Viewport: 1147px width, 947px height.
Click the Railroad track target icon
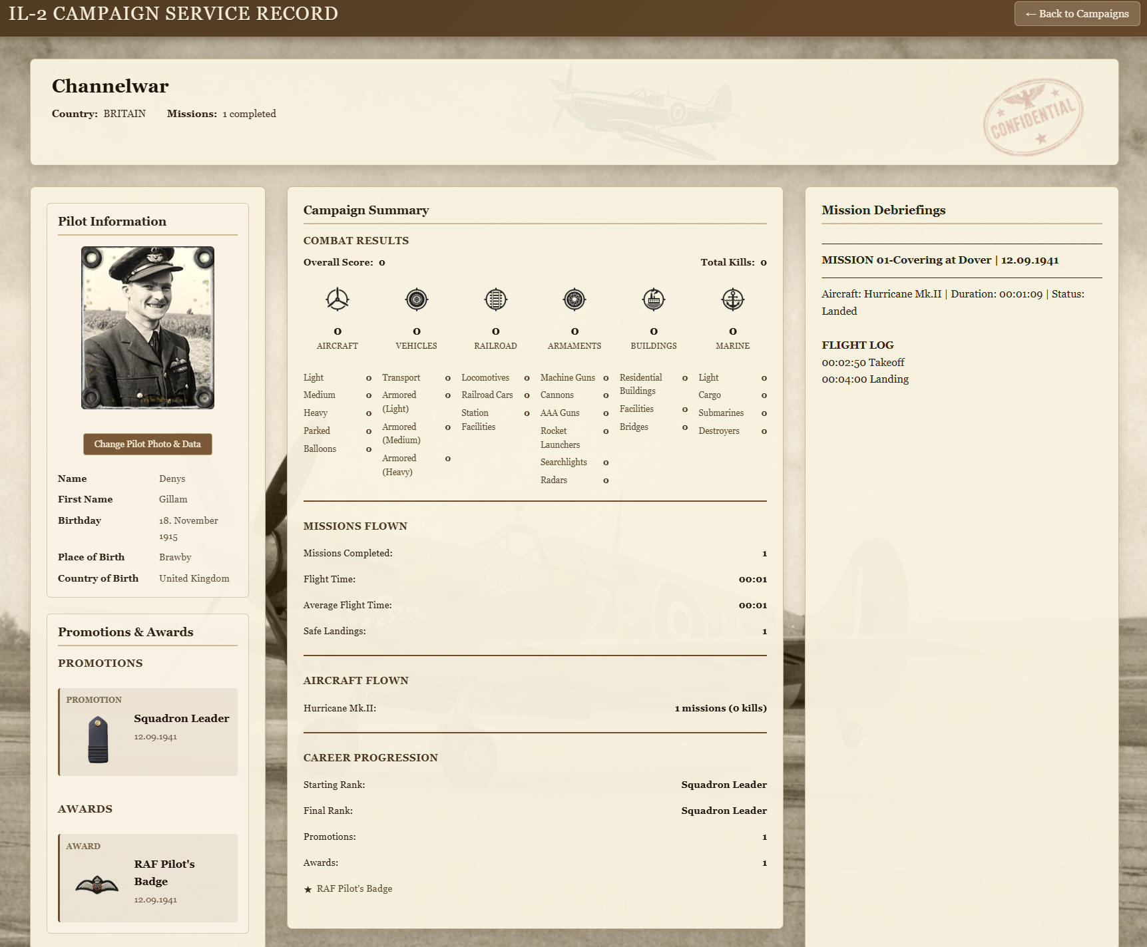pyautogui.click(x=495, y=299)
